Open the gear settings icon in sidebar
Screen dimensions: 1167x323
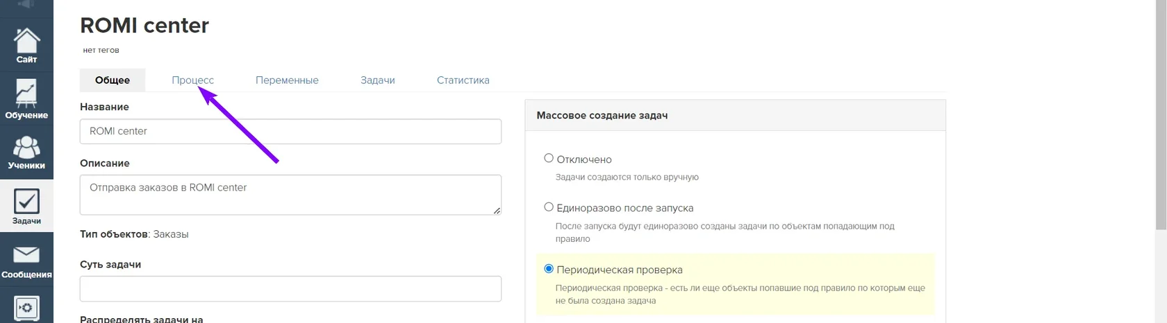tap(26, 308)
